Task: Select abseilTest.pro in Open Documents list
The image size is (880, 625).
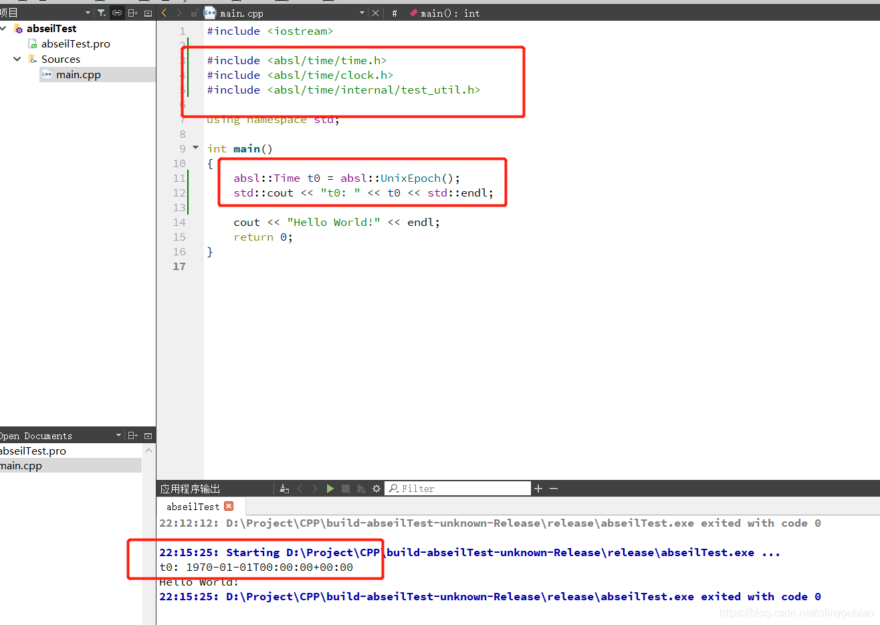Action: coord(33,451)
